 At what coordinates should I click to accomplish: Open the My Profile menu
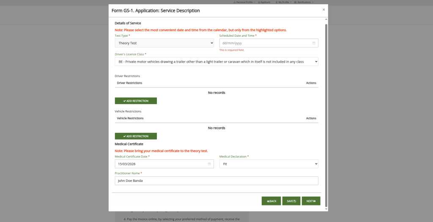pos(283,2)
